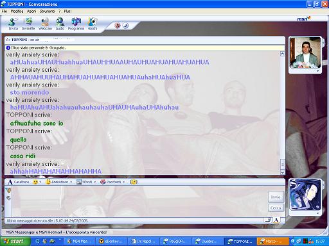Viewport: 329px width, 246px height.
Task: Open the Carattere font settings
Action: tap(18, 182)
